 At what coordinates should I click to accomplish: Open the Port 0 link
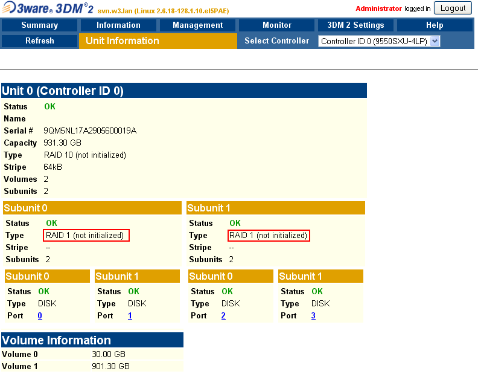click(x=40, y=315)
